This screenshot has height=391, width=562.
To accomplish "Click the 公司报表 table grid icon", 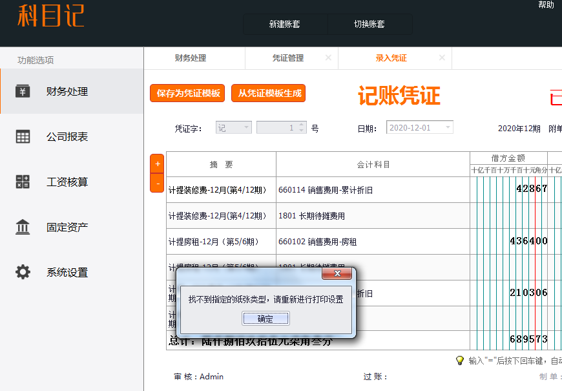I will coord(23,136).
